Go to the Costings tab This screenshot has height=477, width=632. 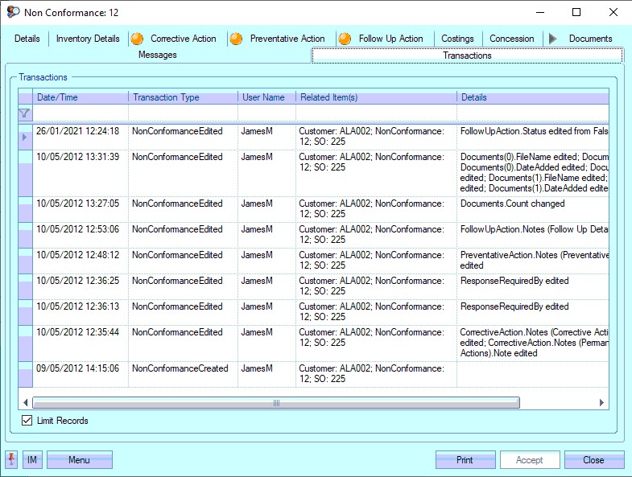[x=457, y=39]
